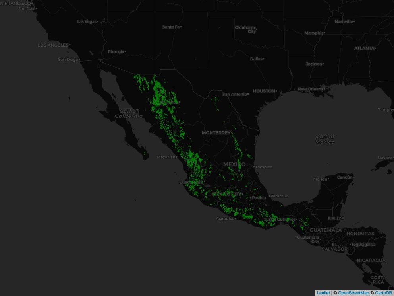The width and height of the screenshot is (394, 296).
Task: Open the OpenStreetMap attribution link
Action: click(353, 293)
